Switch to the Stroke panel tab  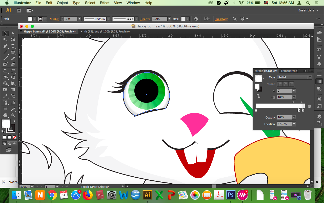tap(259, 71)
